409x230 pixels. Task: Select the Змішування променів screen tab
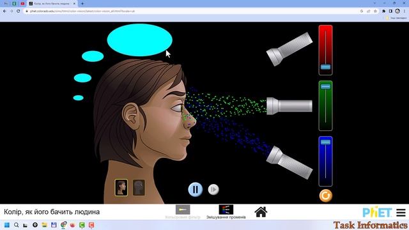(x=226, y=212)
